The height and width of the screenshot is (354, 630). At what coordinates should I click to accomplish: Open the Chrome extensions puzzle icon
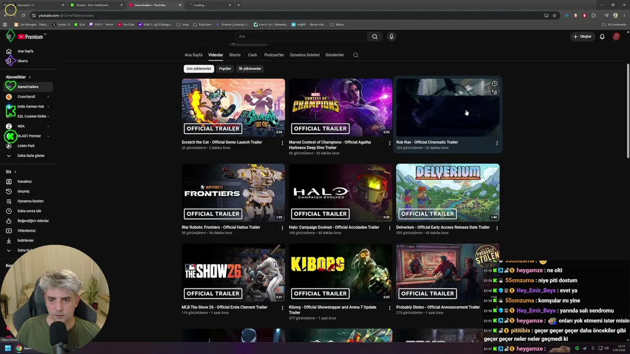(x=594, y=15)
